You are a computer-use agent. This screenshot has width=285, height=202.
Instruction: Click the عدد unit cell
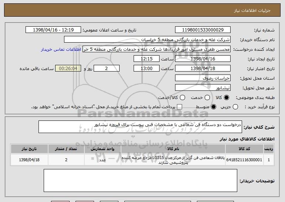(103, 160)
